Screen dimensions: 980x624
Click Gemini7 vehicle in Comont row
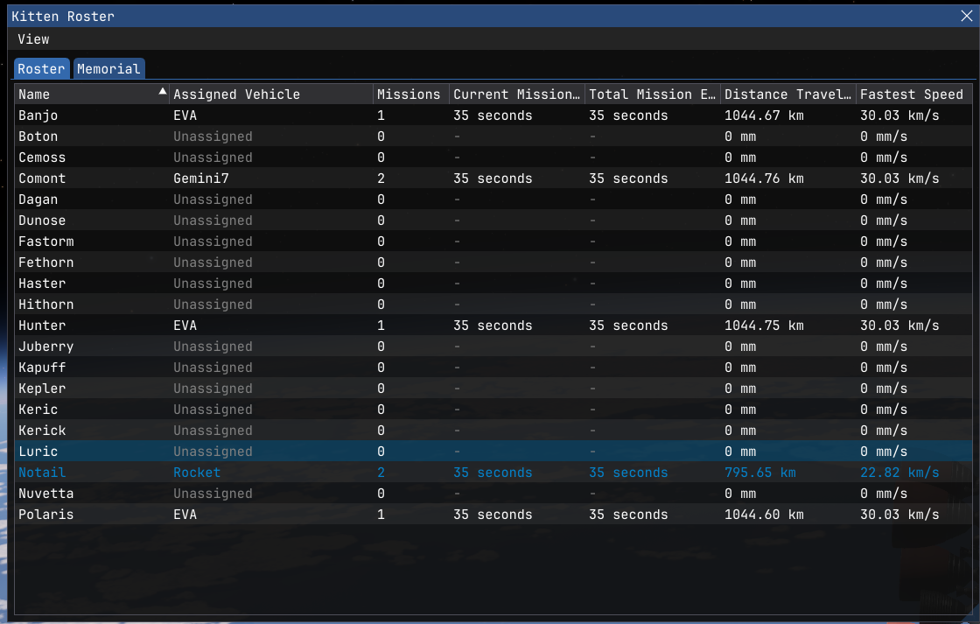pyautogui.click(x=201, y=179)
